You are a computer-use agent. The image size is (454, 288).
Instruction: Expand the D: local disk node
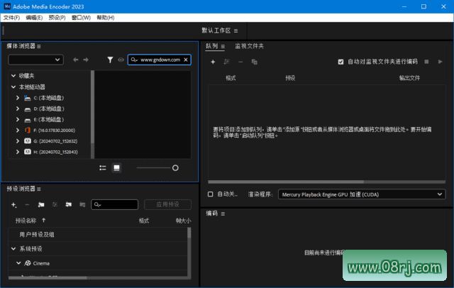click(x=18, y=109)
